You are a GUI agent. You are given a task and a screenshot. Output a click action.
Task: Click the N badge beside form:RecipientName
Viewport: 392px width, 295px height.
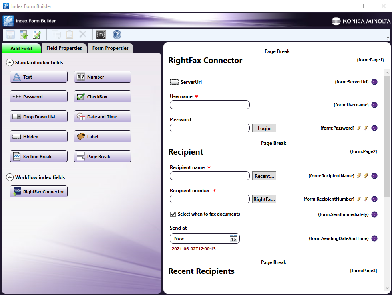pyautogui.click(x=374, y=176)
